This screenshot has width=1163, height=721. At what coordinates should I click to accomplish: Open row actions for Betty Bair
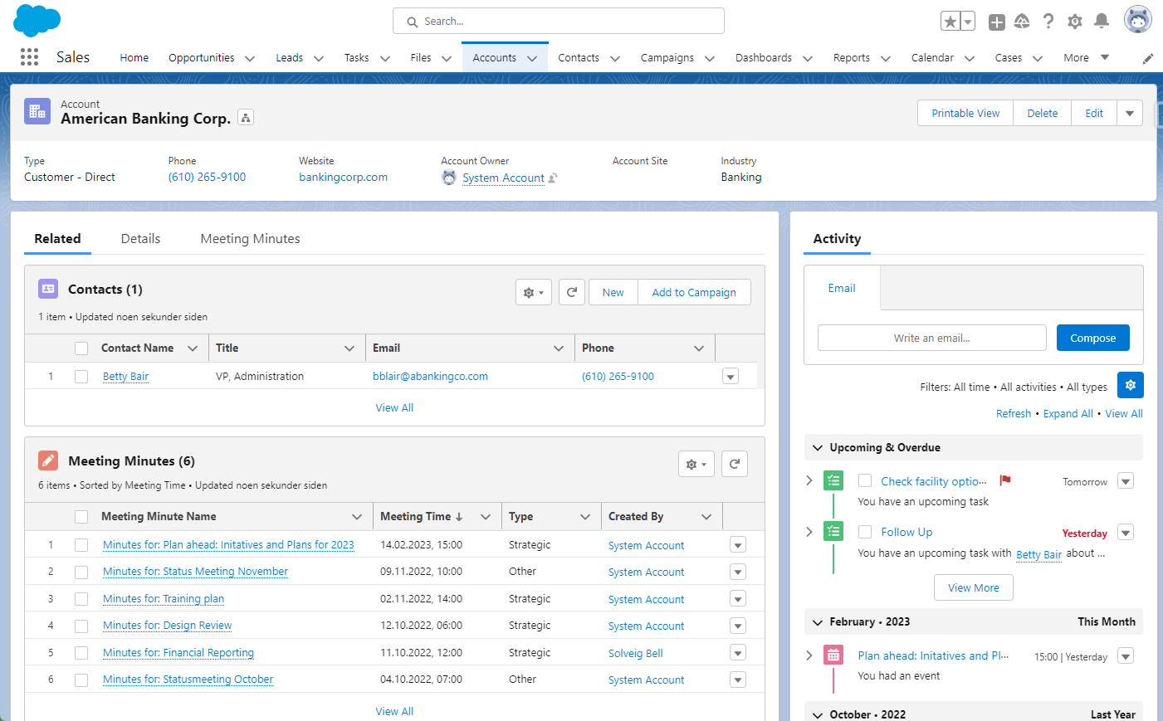click(x=731, y=377)
